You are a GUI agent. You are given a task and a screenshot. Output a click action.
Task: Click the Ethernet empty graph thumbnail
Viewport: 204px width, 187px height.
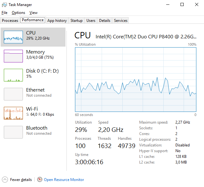pos(13,94)
